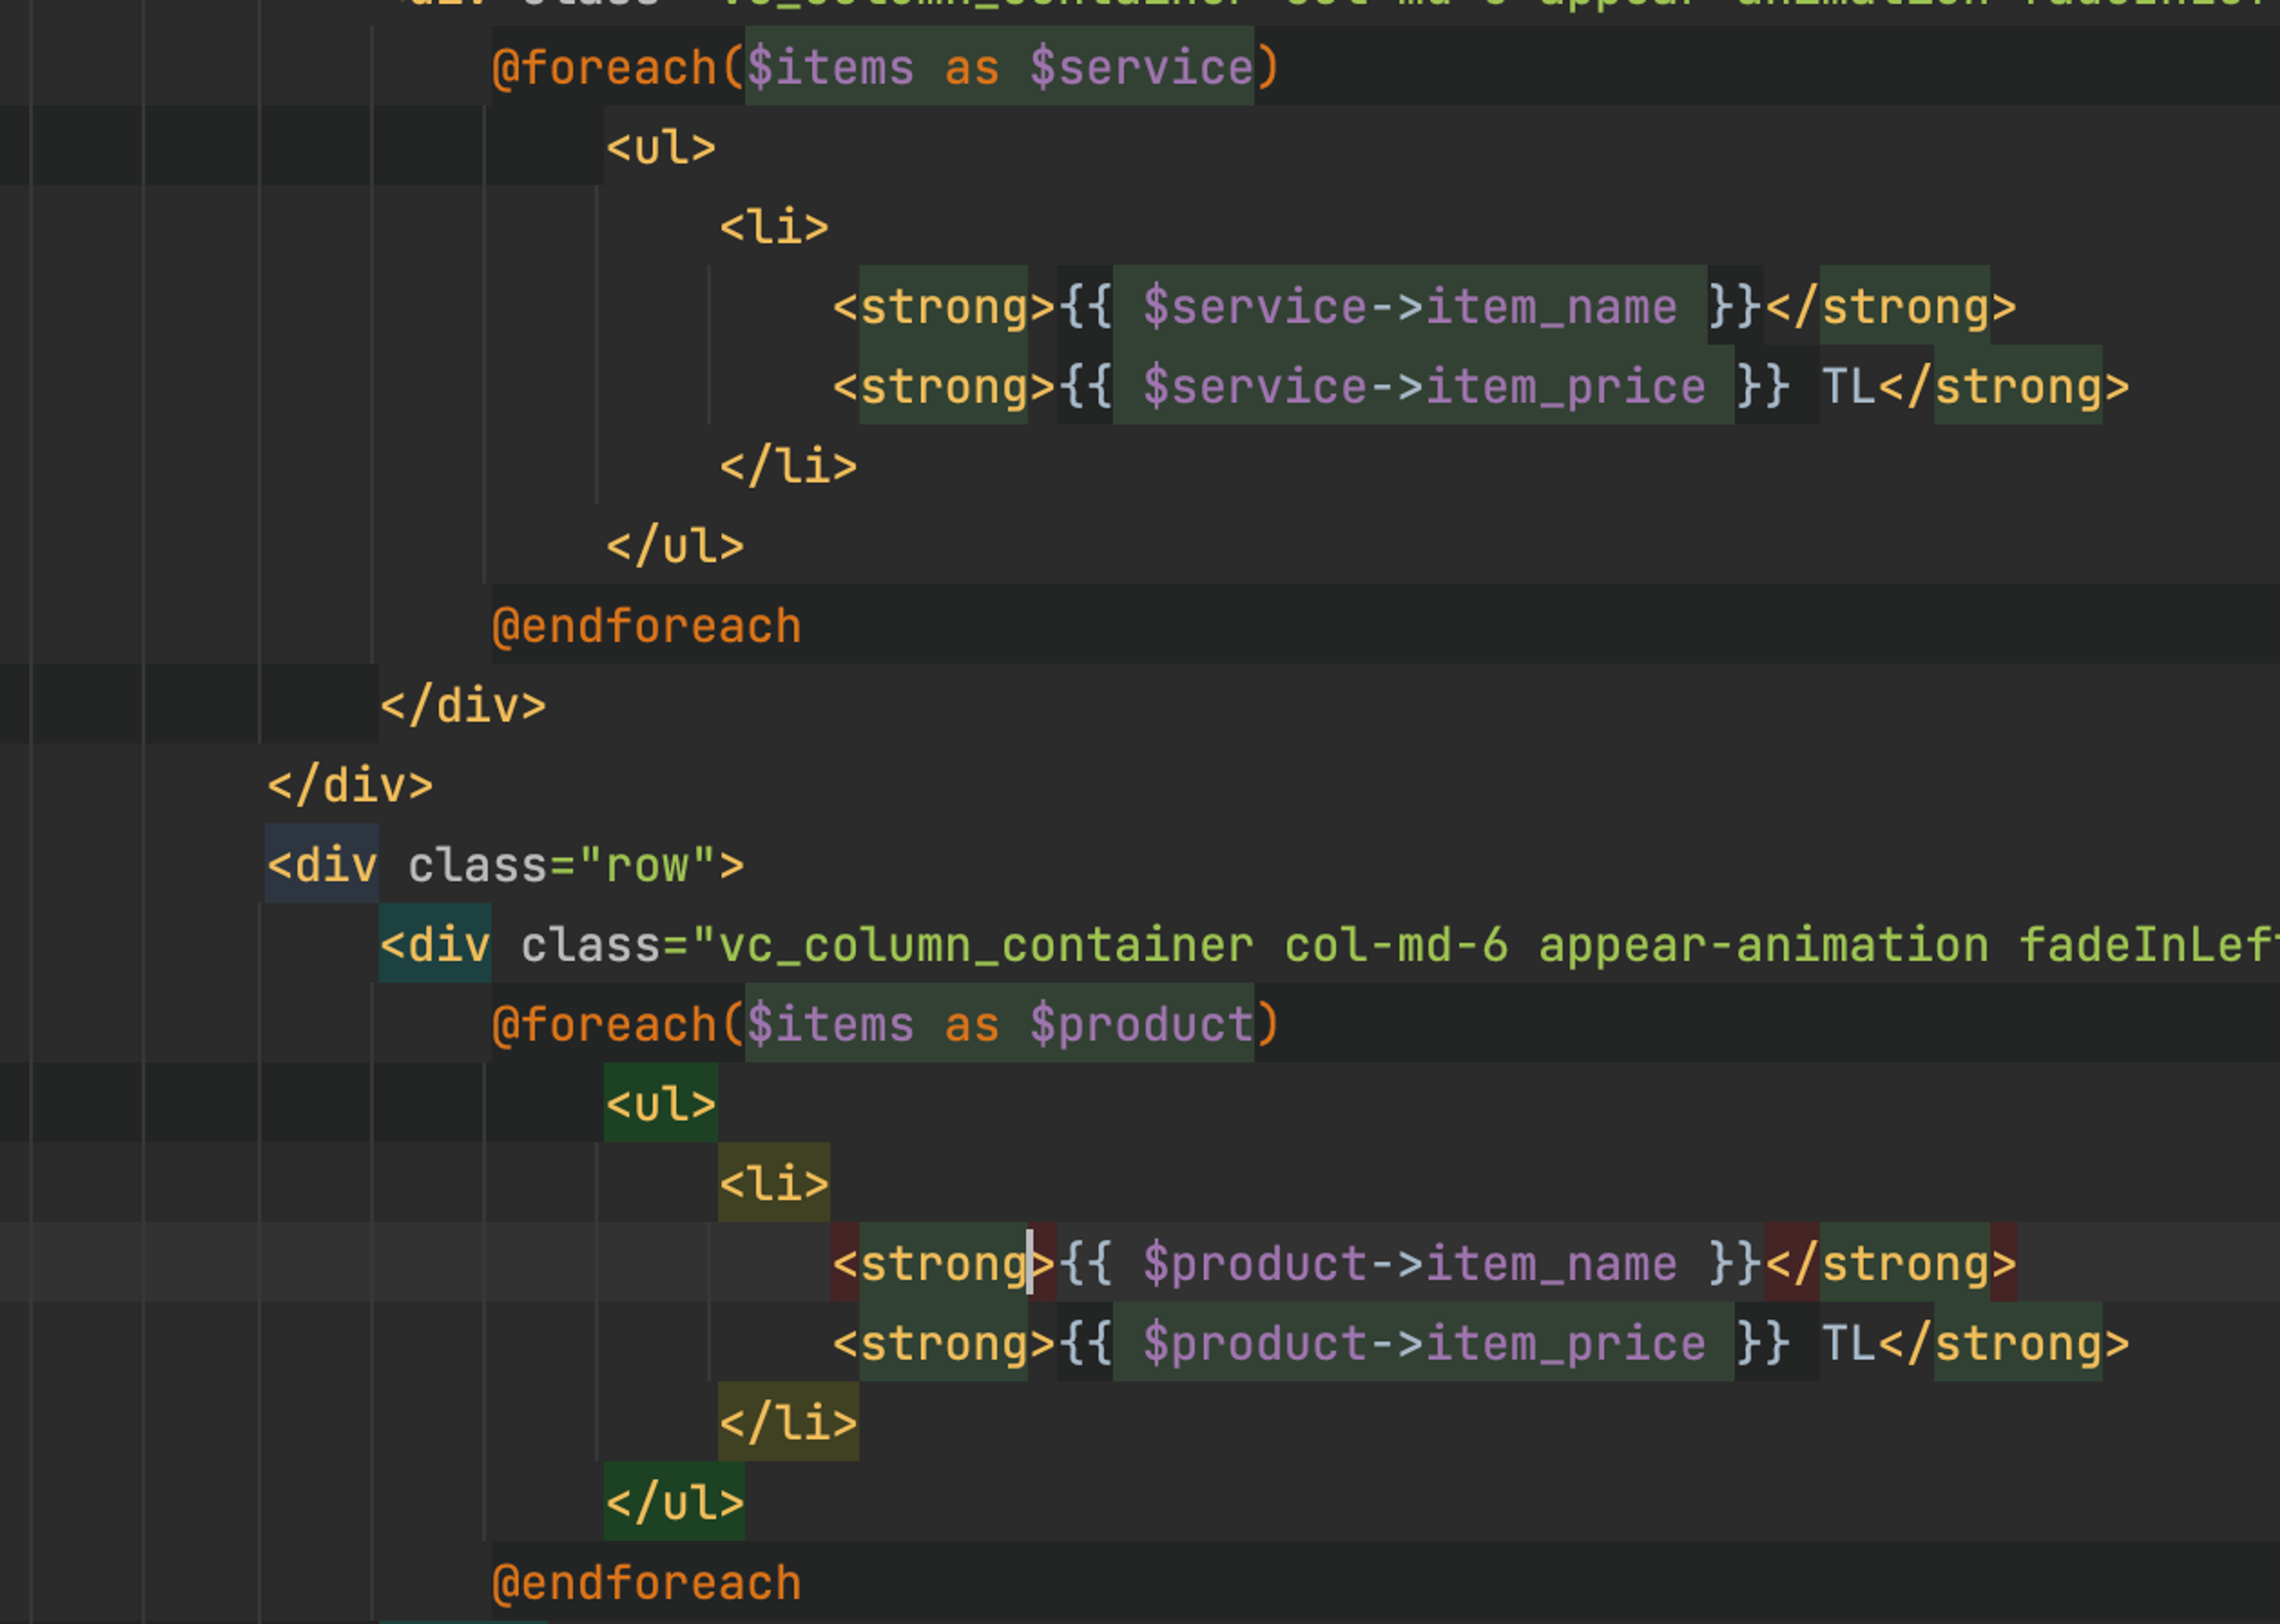Click the $service variable in first foreach
Screen dimensions: 2280x1624
[x=1140, y=68]
